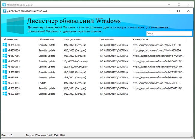Screen dimensions: 195x139
Task: Select update KB4598481 by its name
Action: tap(14, 78)
